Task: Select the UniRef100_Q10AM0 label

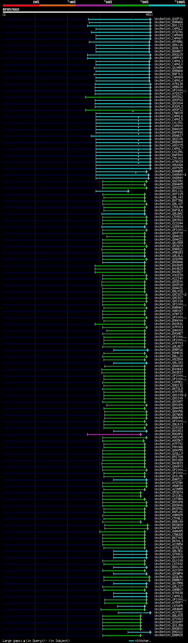Action: [169, 68]
